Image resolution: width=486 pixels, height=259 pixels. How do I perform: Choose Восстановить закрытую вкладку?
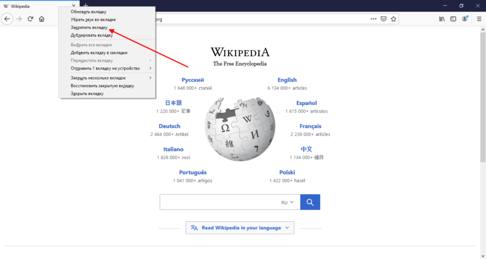tap(107, 86)
